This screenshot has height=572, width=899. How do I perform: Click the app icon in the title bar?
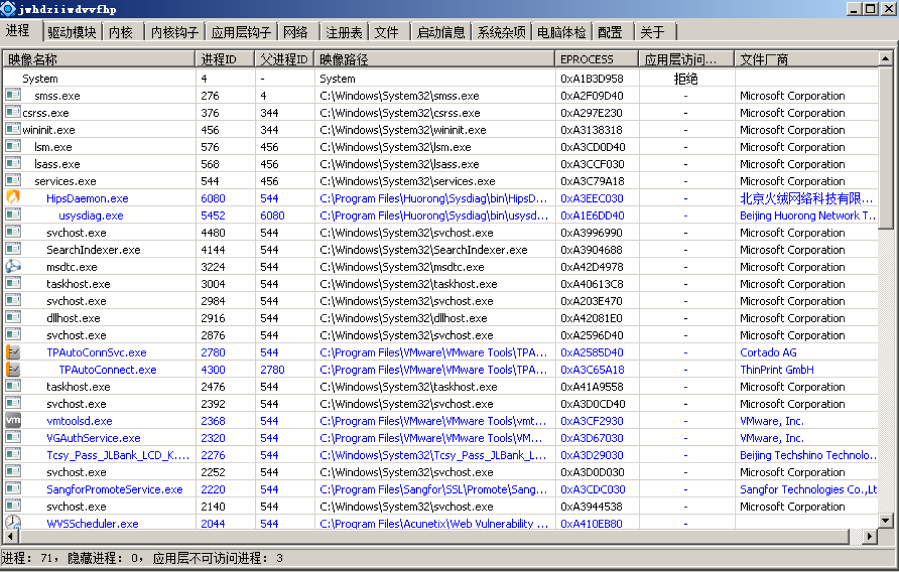click(7, 8)
